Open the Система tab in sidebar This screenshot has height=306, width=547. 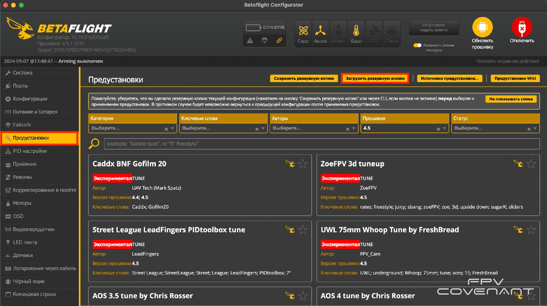39,73
